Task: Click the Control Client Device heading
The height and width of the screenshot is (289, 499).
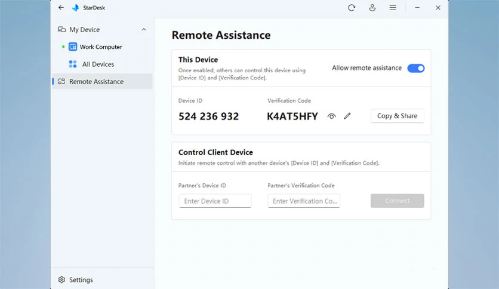Action: [215, 152]
